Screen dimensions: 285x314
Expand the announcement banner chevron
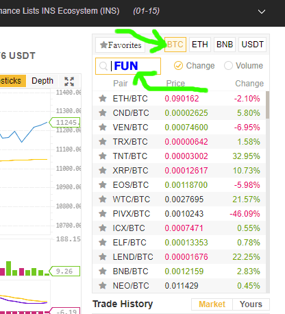pos(262,12)
